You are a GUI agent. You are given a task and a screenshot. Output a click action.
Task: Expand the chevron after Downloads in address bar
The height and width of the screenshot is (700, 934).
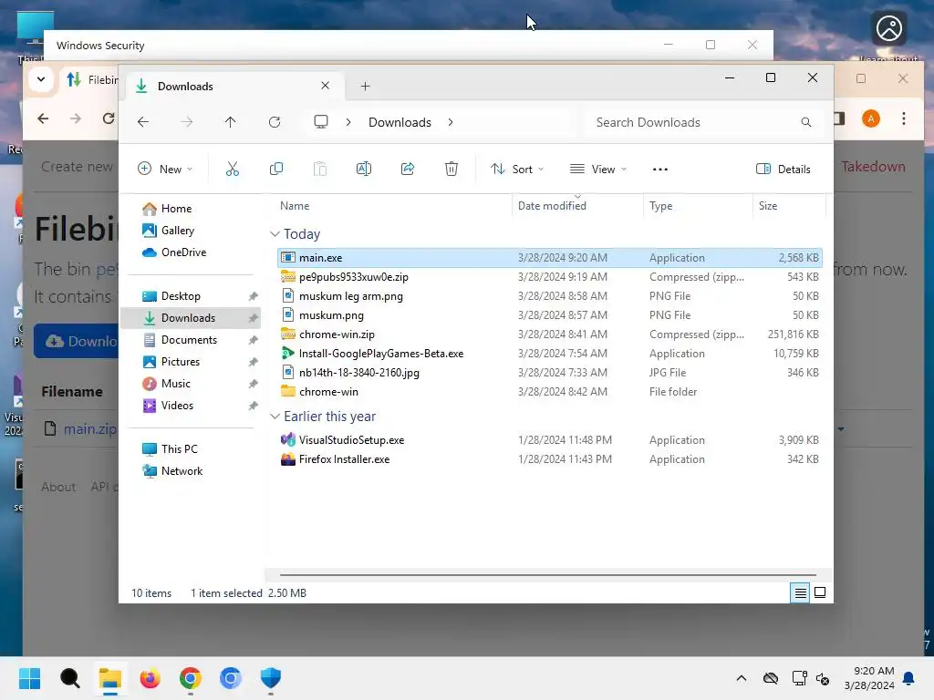pyautogui.click(x=451, y=122)
